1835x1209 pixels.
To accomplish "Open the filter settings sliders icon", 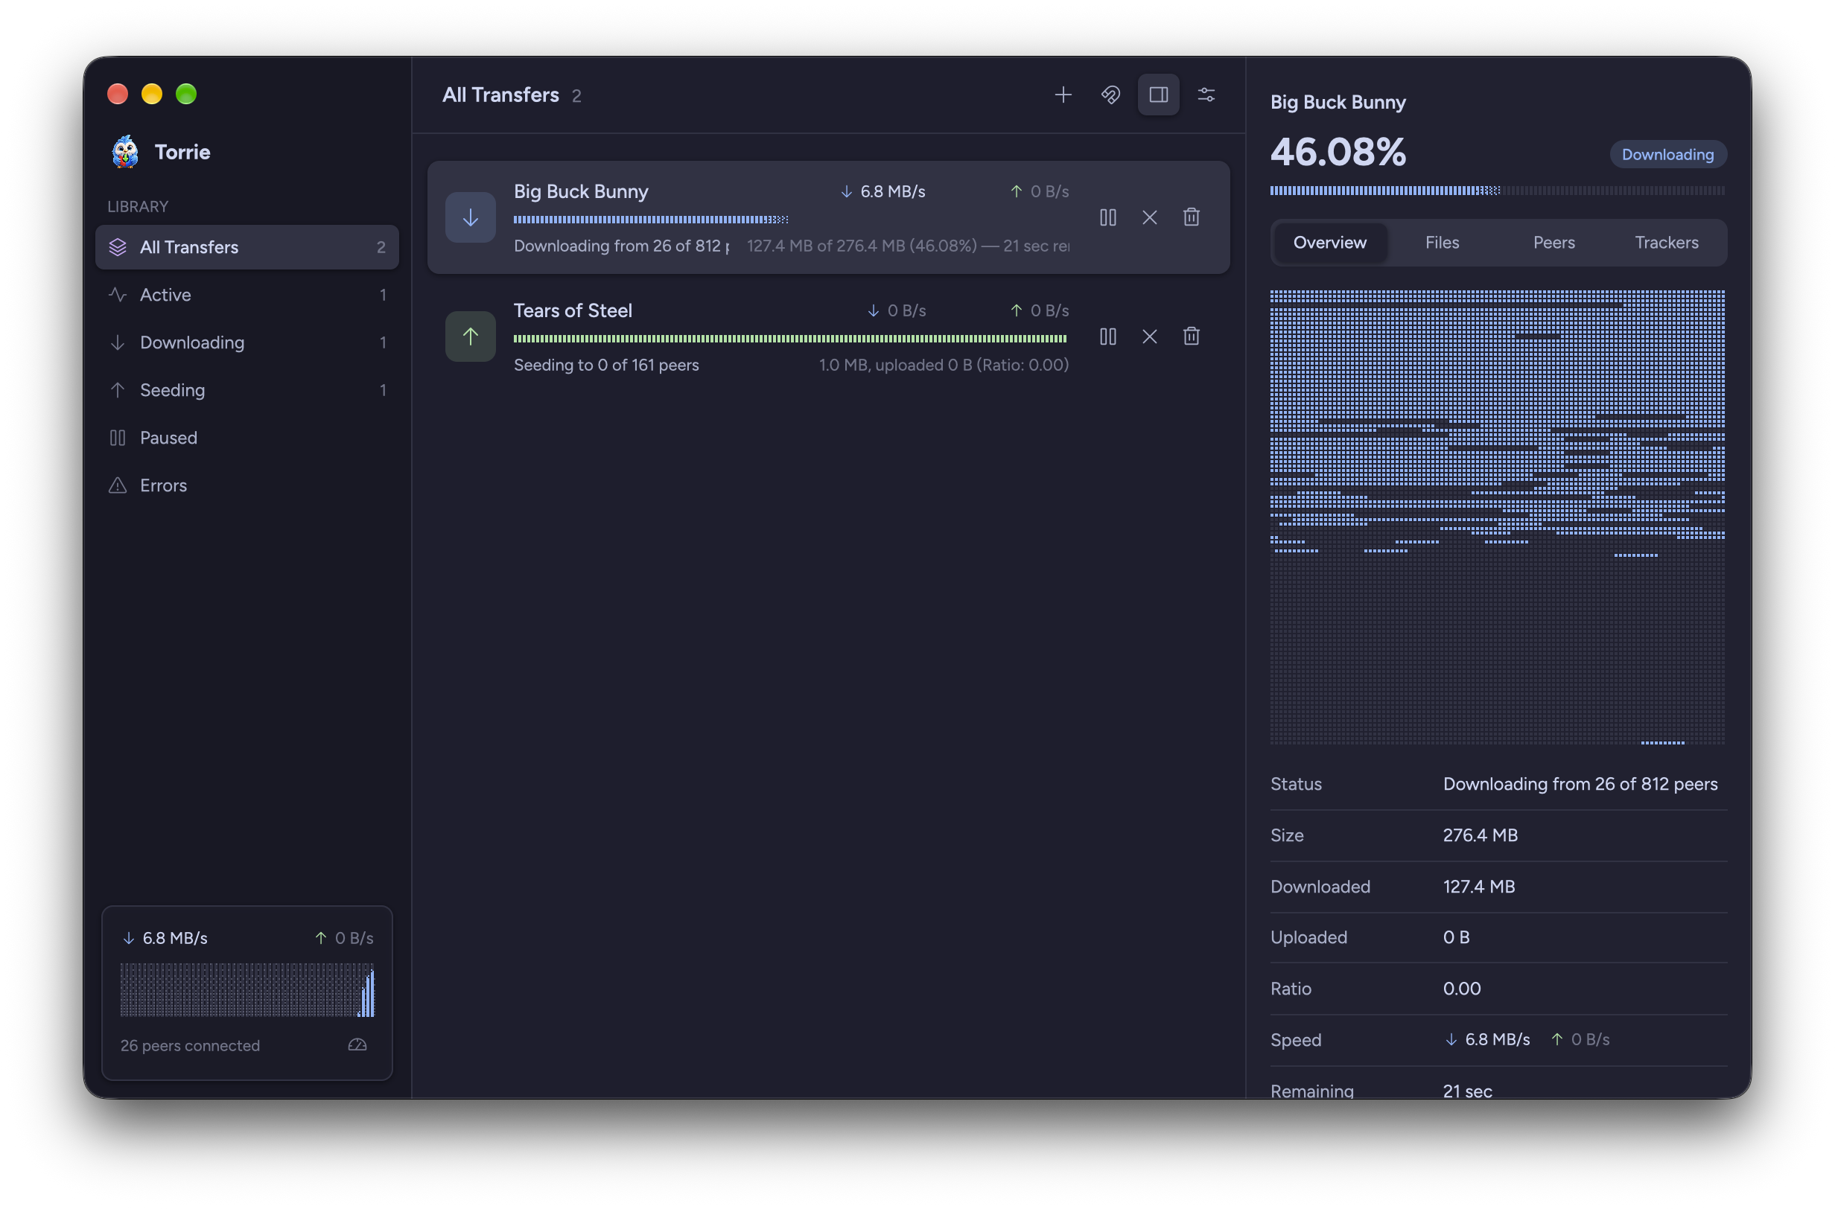I will [x=1206, y=95].
